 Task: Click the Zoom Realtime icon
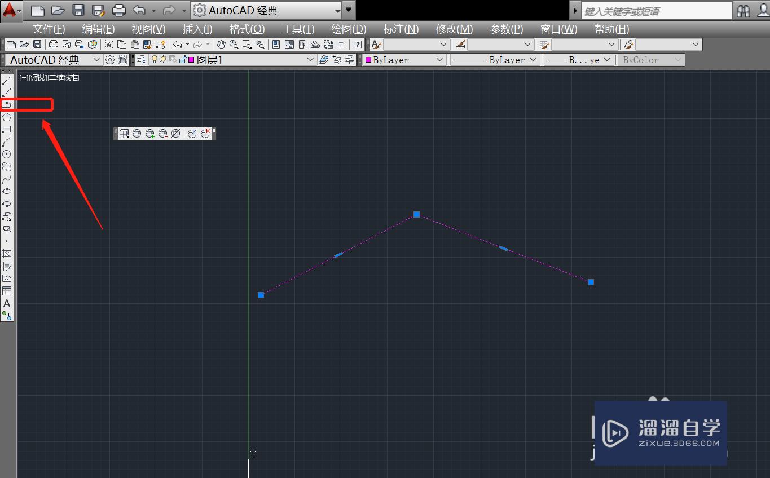coord(234,45)
